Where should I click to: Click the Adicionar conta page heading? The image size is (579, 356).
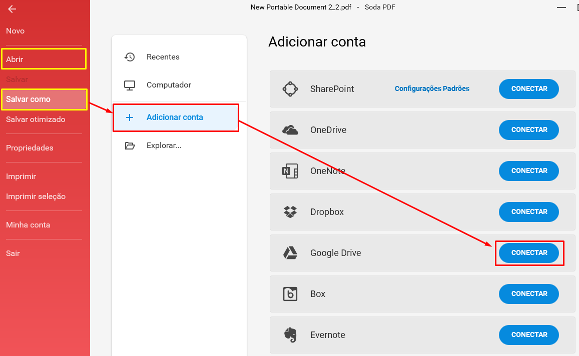click(x=317, y=42)
